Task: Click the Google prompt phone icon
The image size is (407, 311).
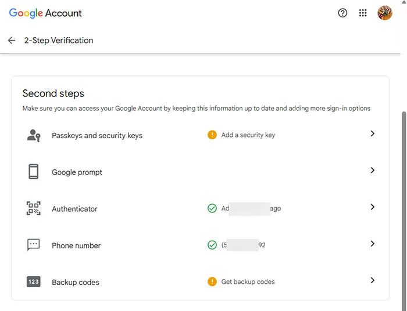Action: tap(34, 171)
